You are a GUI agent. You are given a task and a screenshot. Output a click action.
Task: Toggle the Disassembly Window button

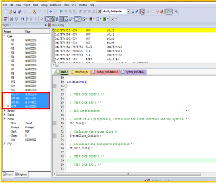click(52, 19)
